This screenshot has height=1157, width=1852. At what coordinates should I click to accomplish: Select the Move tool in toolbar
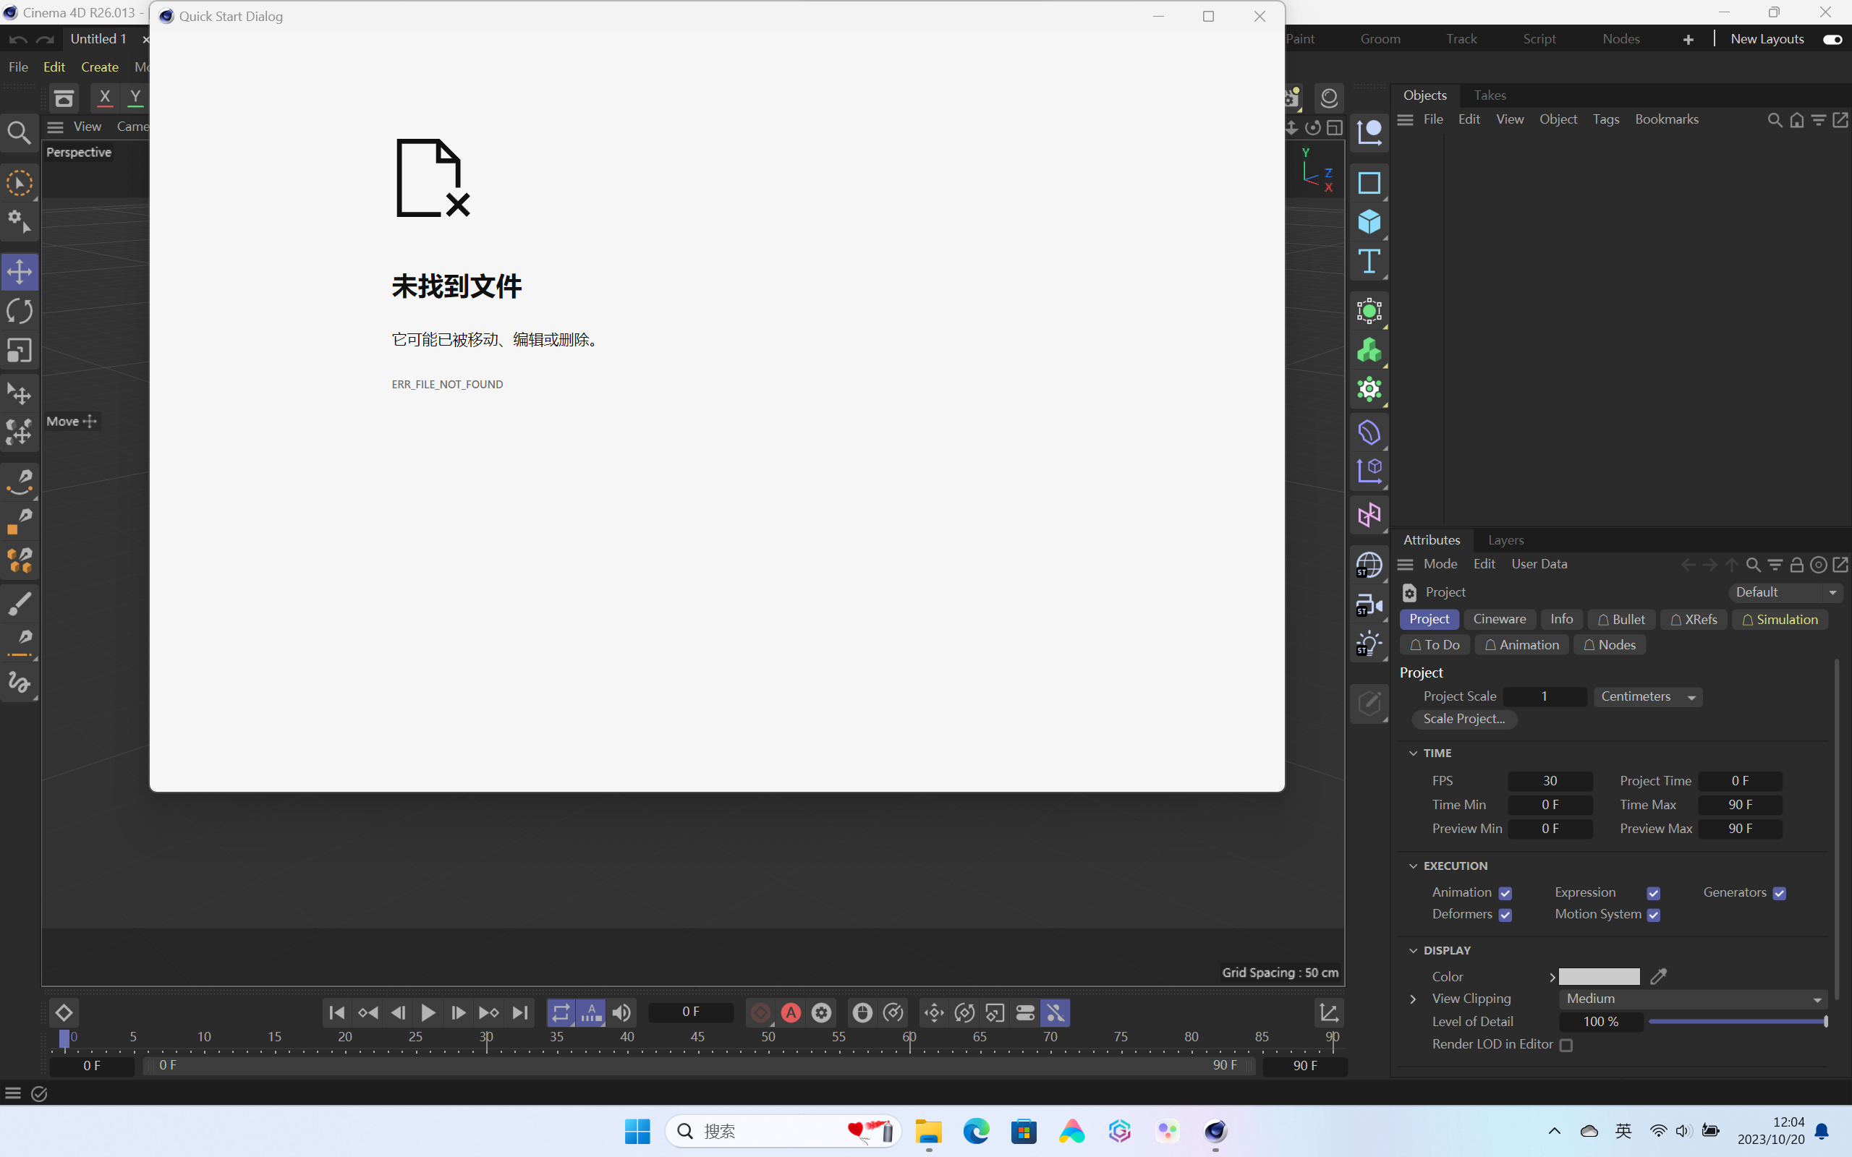[19, 270]
